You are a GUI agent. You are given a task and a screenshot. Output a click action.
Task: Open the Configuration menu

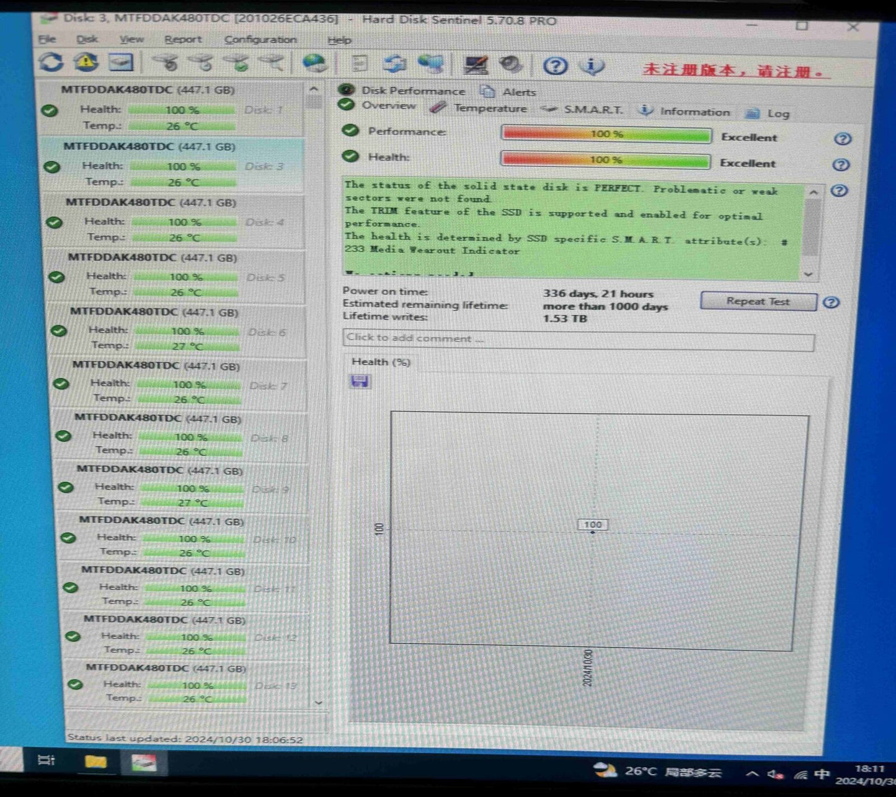coord(260,39)
